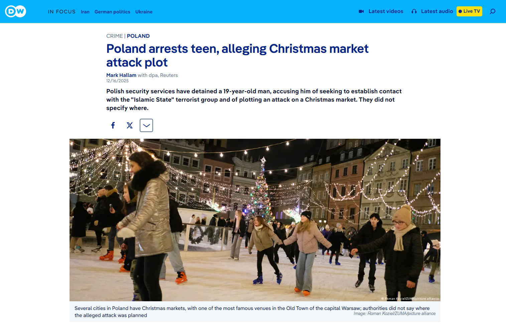Click the IN FOCUS label
506x329 pixels.
tap(62, 12)
